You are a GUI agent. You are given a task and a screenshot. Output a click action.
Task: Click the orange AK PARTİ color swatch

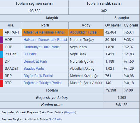click(x=1, y=33)
